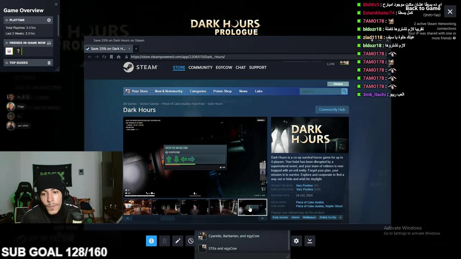Go forward in overlay browser
Image resolution: width=461 pixels, height=259 pixels.
(x=97, y=57)
